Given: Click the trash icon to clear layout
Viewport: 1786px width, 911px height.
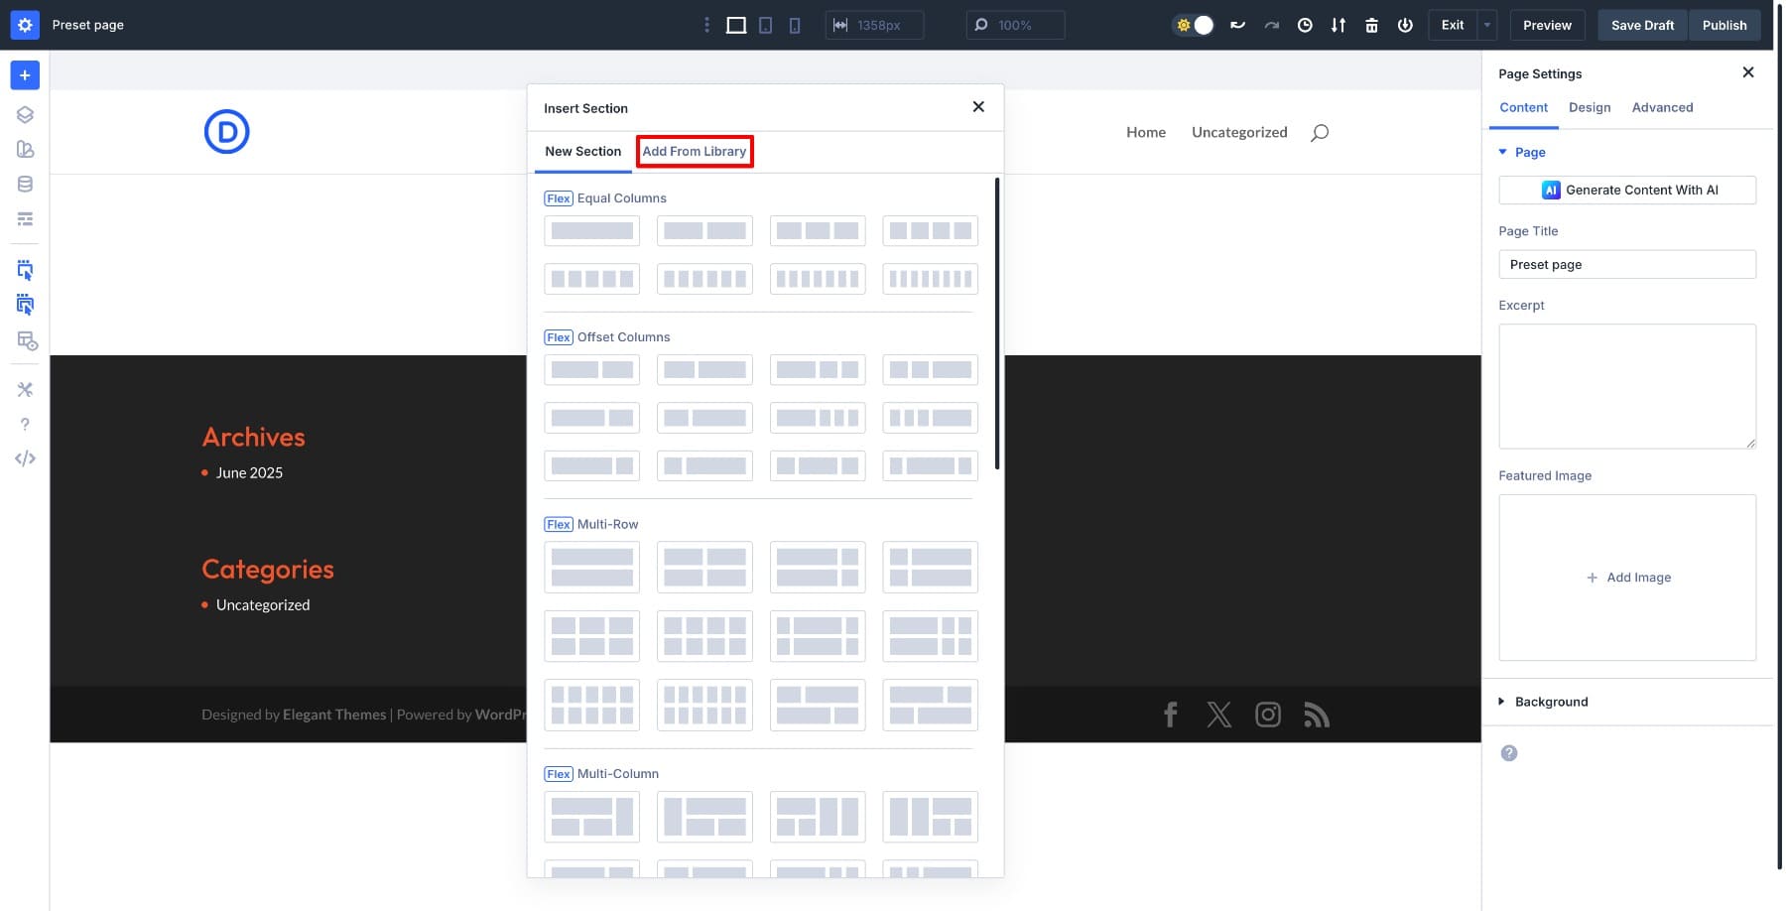Looking at the screenshot, I should pos(1370,25).
